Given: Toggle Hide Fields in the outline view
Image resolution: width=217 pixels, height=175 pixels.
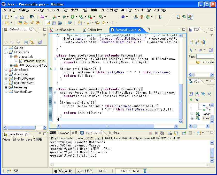Looking at the screenshot, I should 203,94.
